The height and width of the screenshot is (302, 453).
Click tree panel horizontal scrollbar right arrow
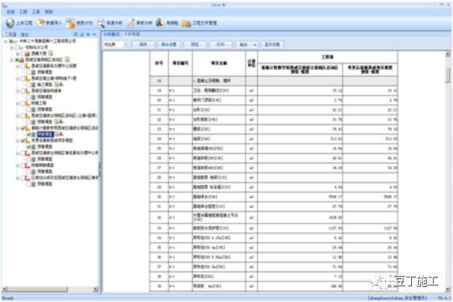coord(96,289)
